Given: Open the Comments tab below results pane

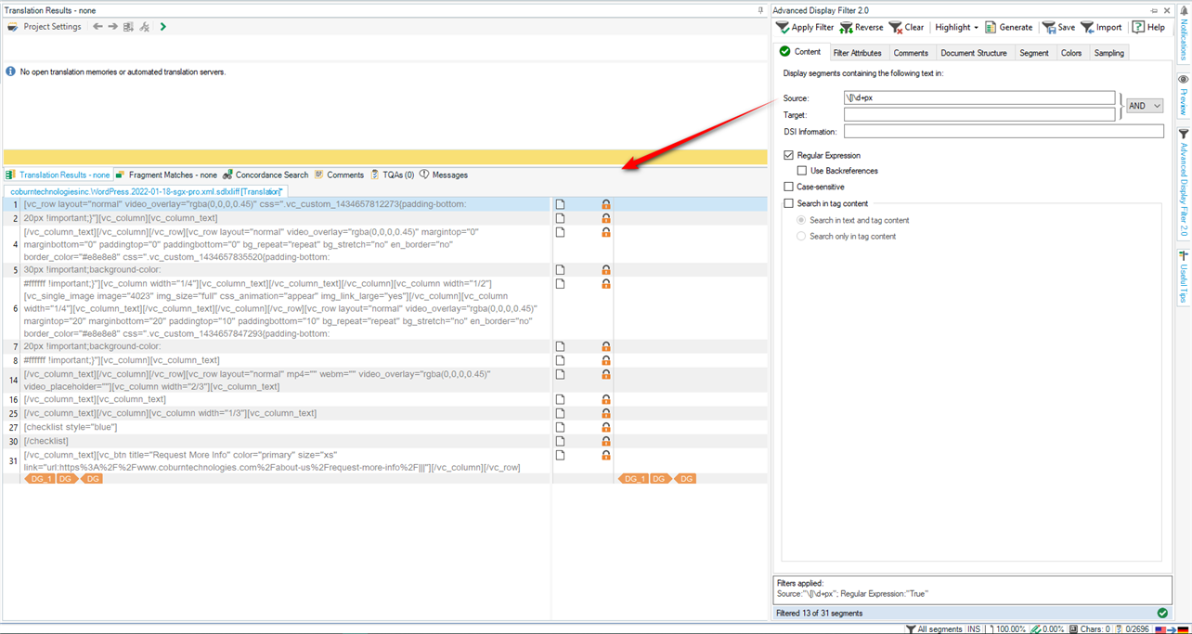Looking at the screenshot, I should point(339,175).
